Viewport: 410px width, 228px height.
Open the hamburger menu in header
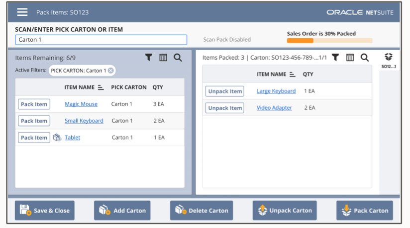(22, 12)
